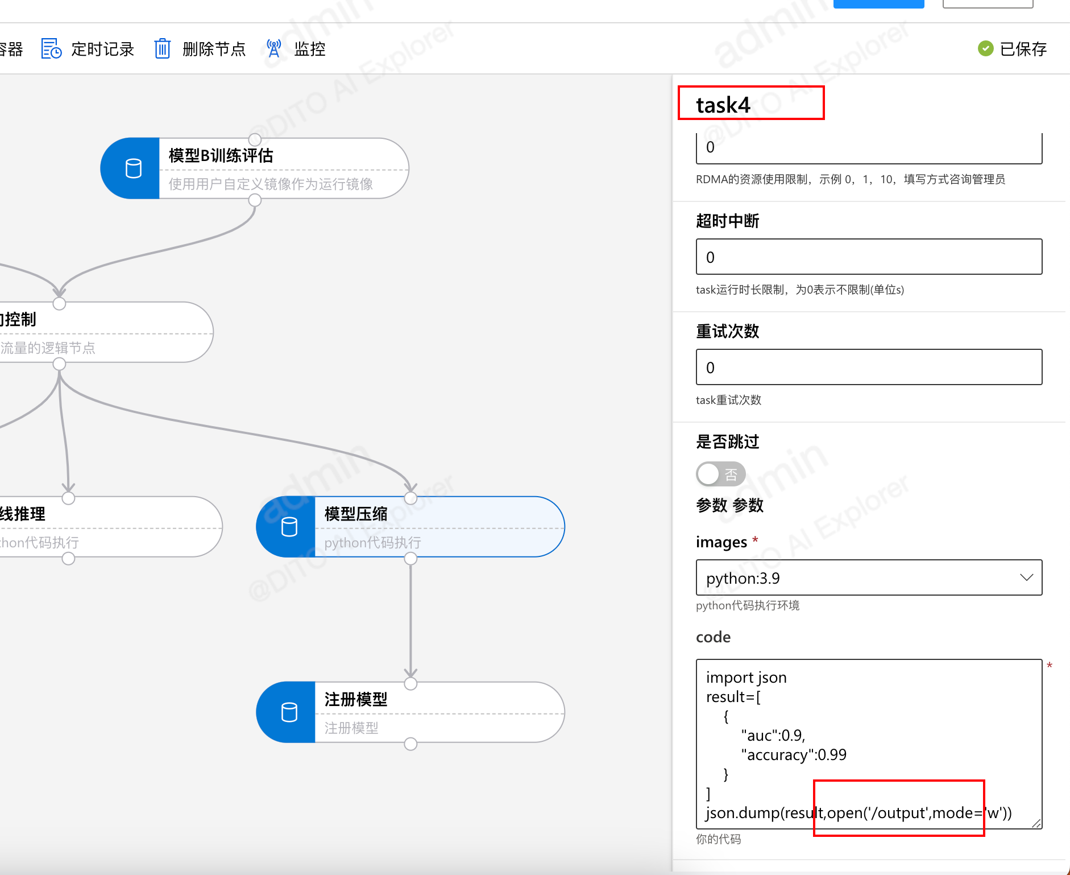Click the top port of 注册模型 node
This screenshot has width=1070, height=875.
[x=410, y=684]
